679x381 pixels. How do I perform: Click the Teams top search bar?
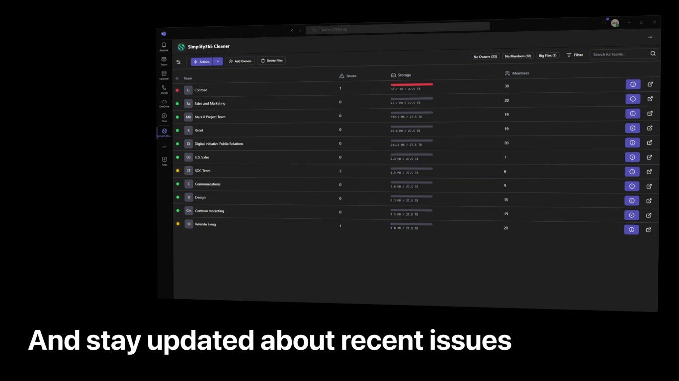click(398, 29)
